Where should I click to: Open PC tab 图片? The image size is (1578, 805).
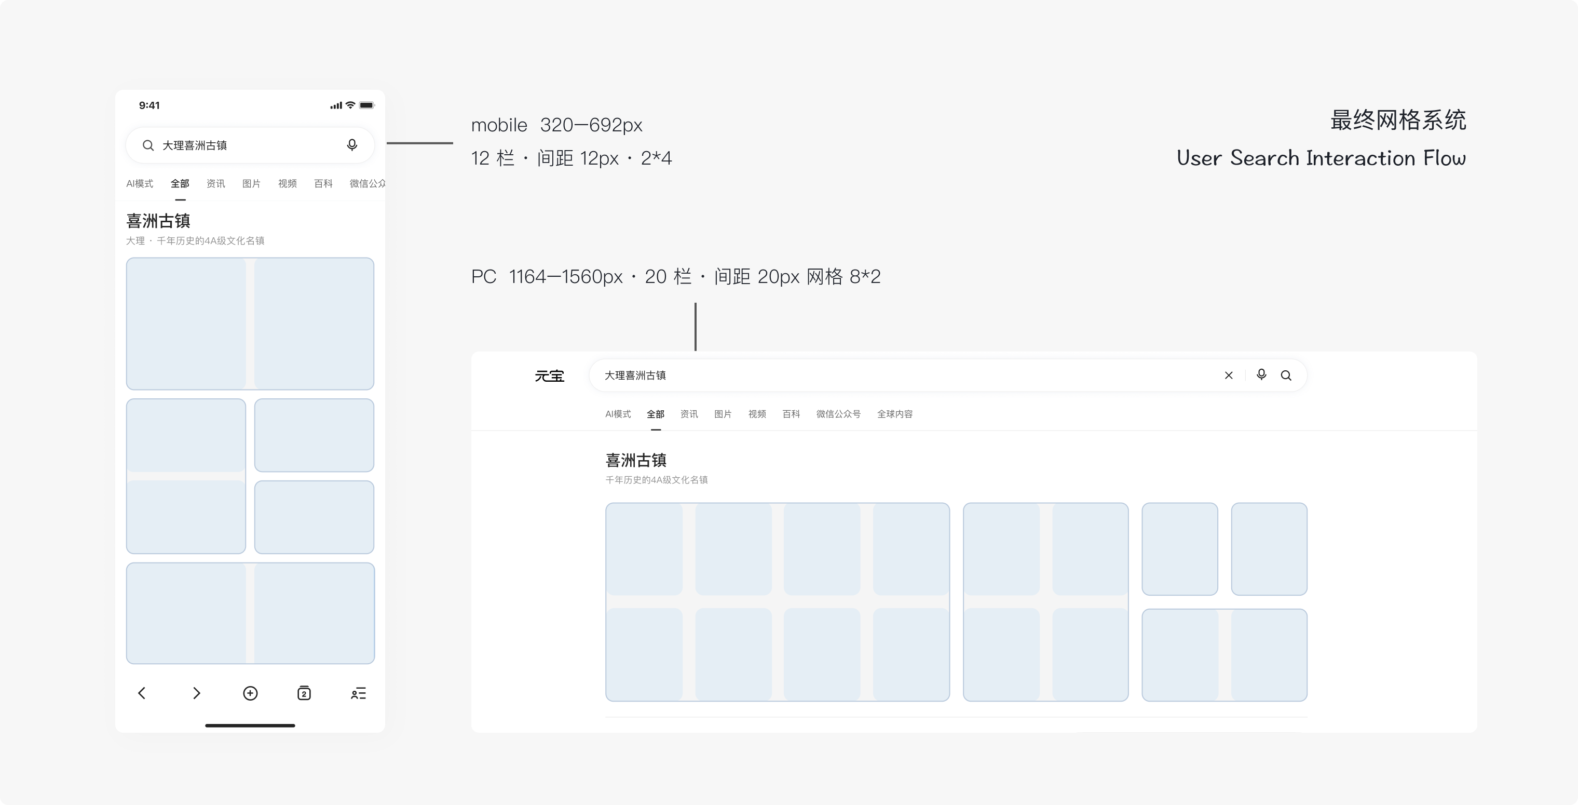[x=723, y=414]
